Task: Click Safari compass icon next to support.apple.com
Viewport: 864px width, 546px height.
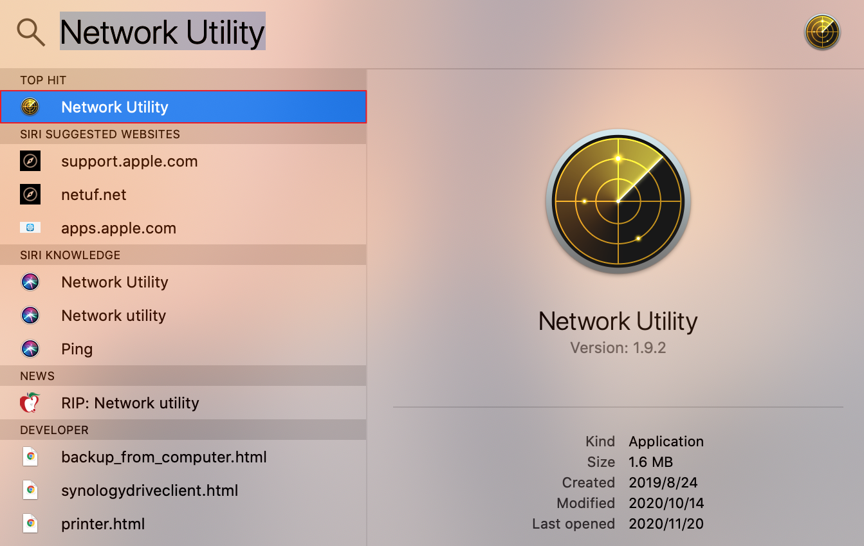Action: (x=30, y=161)
